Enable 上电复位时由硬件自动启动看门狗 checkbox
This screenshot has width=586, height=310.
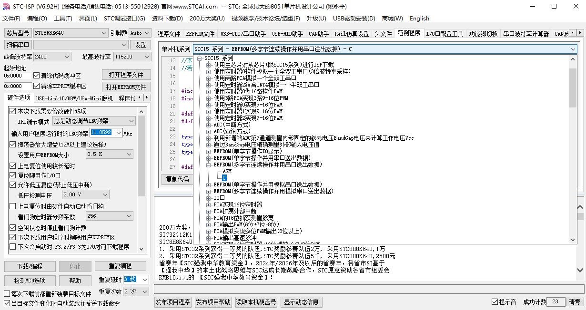point(13,206)
